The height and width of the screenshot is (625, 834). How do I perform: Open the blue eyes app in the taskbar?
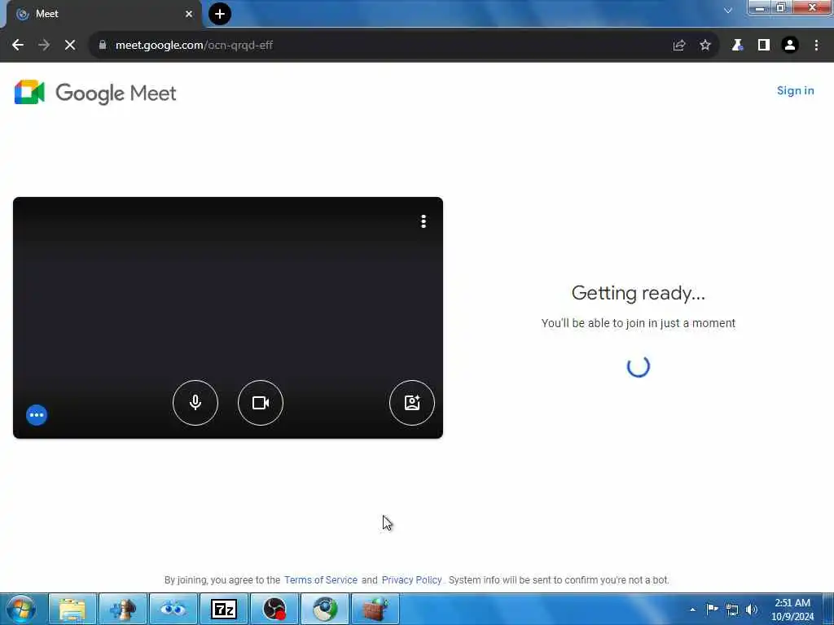[173, 609]
